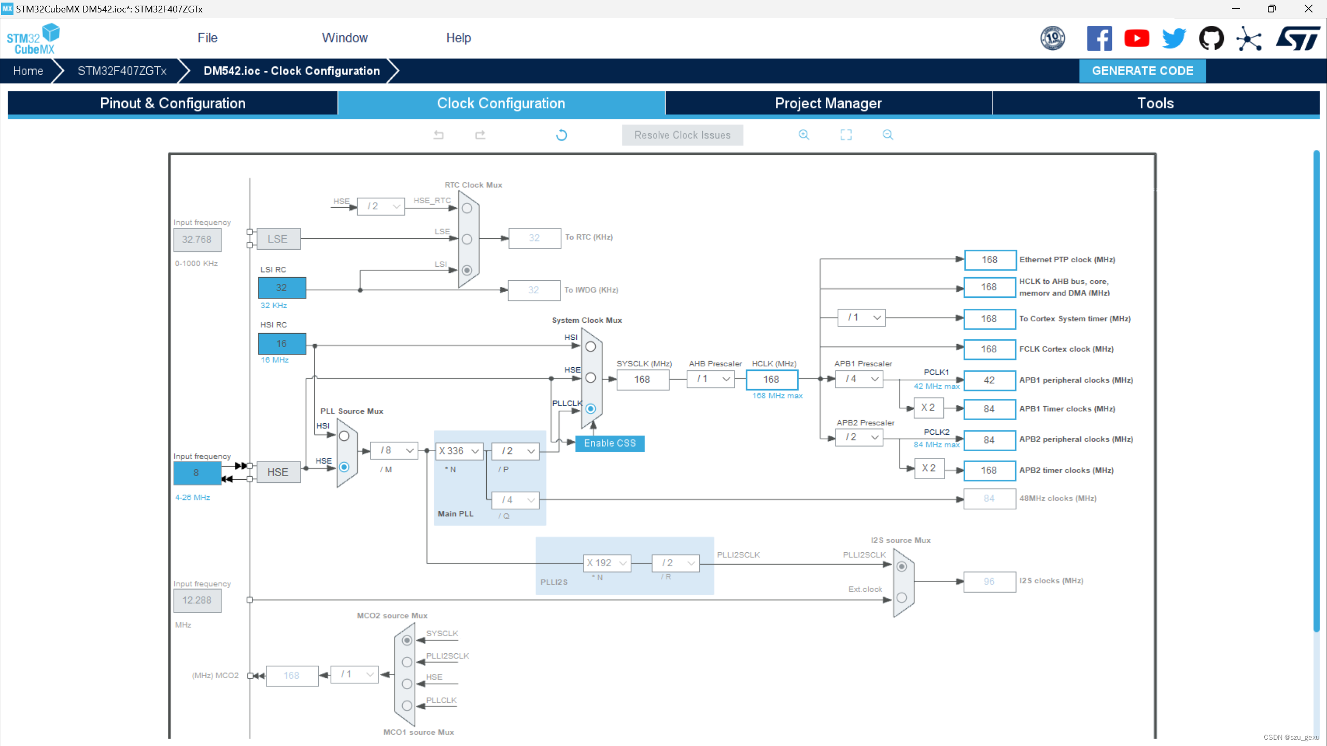1327x746 pixels.
Task: Select LSE in RTC Clock Mux
Action: [x=467, y=239]
